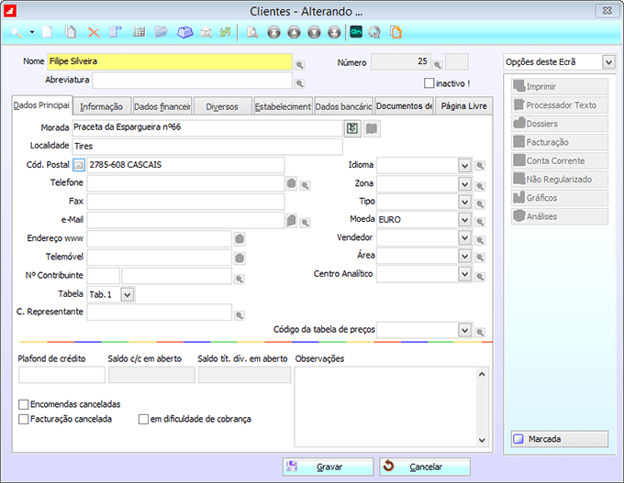Viewport: 624px width, 483px height.
Task: Go to first record navigation button
Action: point(273,32)
